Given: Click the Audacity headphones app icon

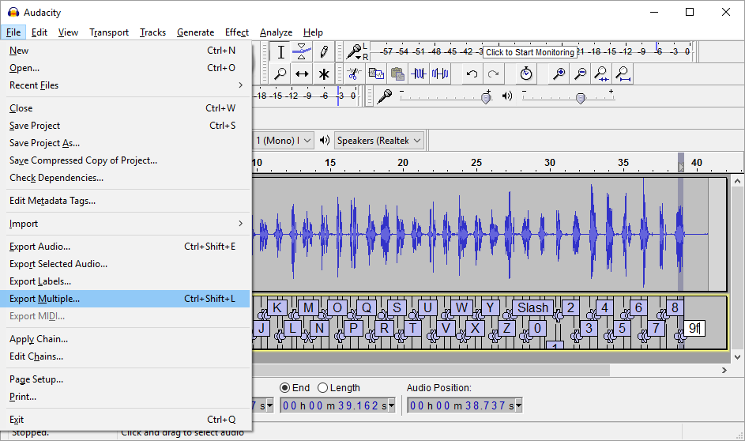Looking at the screenshot, I should pos(13,13).
